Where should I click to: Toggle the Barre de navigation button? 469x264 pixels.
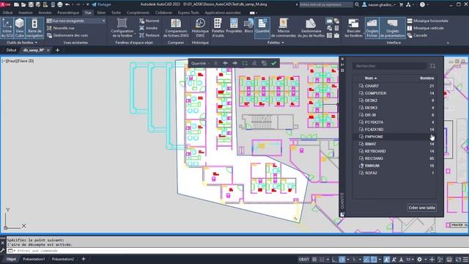point(34,28)
